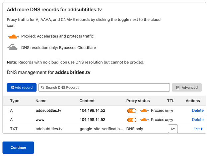
Task: Click the gray DNS-only cloud legend icon
Action: point(13,47)
